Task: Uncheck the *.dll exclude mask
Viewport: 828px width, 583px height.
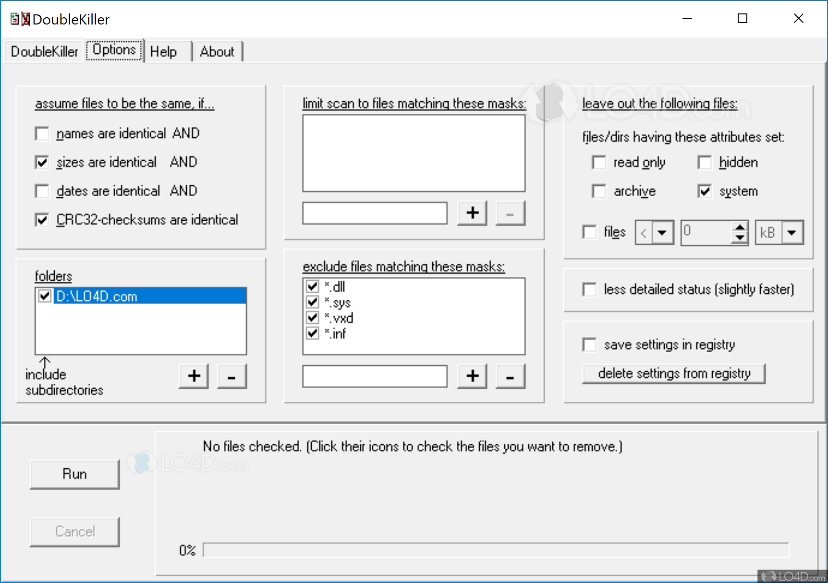Action: (x=313, y=286)
